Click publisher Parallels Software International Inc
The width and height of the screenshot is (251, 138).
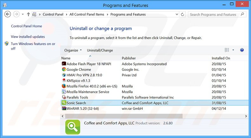pyautogui.click(x=148, y=97)
